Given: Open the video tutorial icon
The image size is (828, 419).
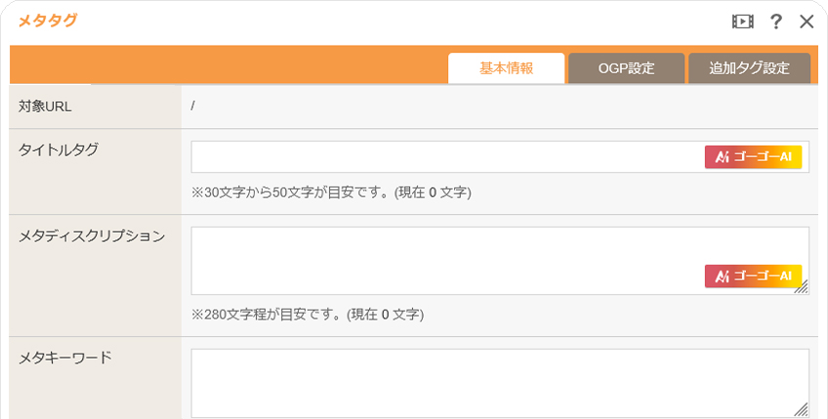Looking at the screenshot, I should click(743, 21).
